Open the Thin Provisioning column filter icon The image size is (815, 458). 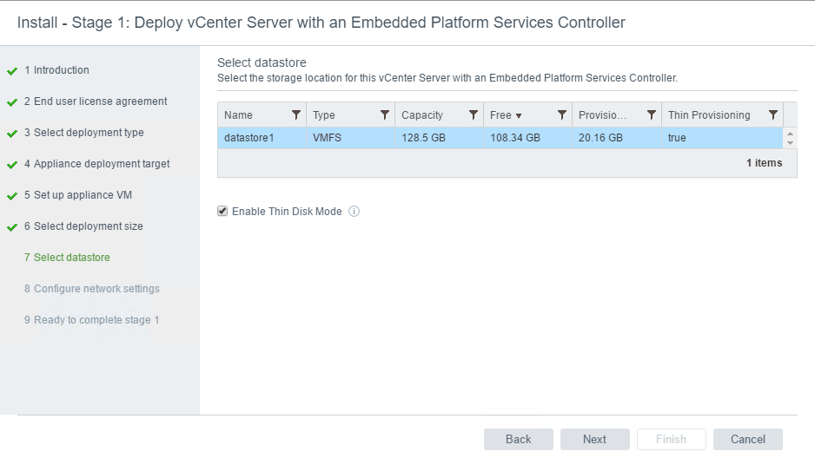773,115
